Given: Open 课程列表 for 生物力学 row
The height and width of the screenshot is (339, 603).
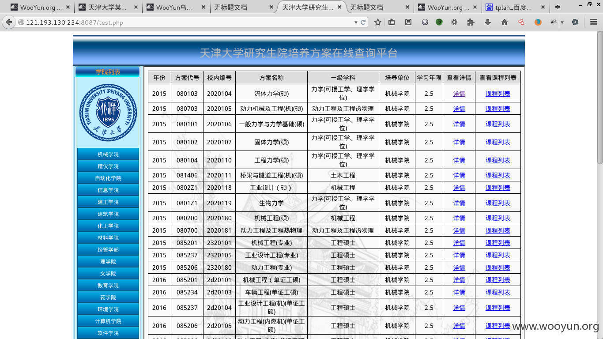Looking at the screenshot, I should coord(498,203).
